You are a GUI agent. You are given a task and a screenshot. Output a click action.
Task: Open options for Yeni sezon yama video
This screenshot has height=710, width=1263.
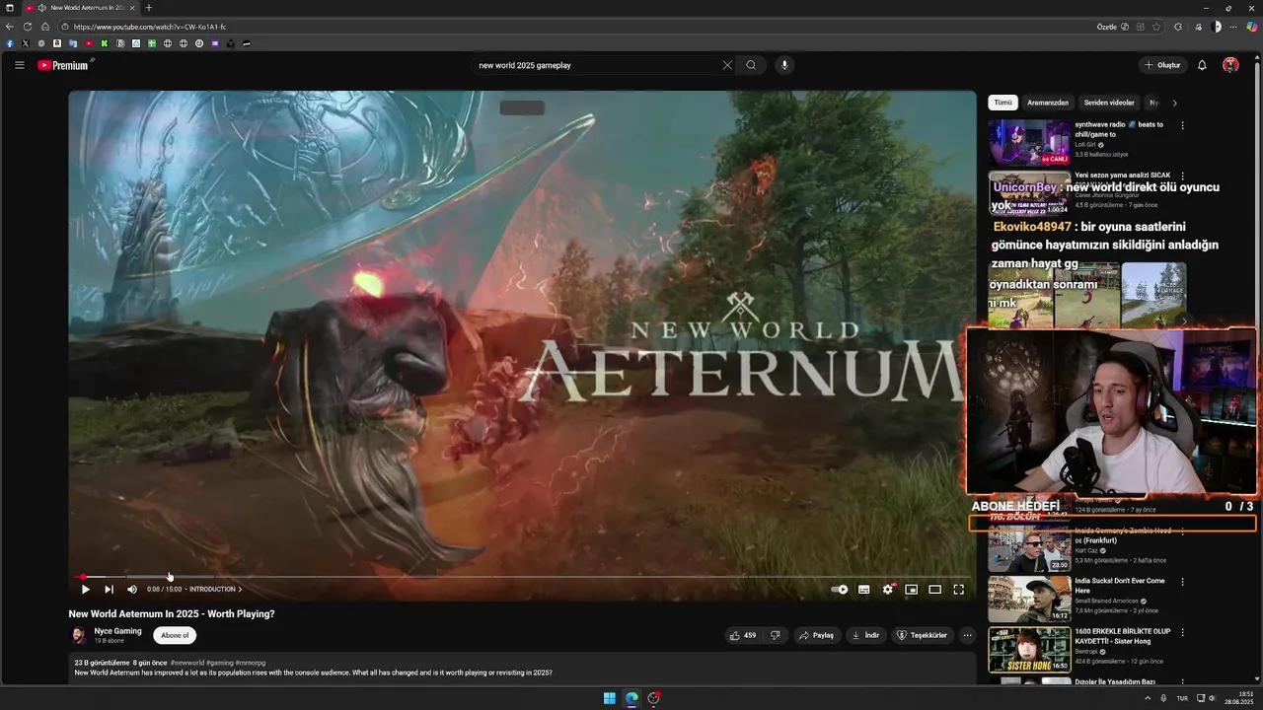pos(1182,177)
